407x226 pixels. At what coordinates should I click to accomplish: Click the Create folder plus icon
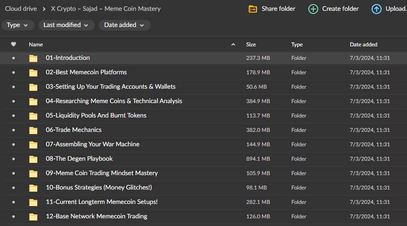pos(313,9)
